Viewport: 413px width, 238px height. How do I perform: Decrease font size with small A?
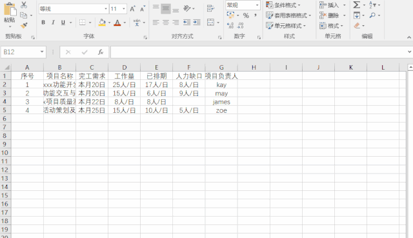(142, 9)
